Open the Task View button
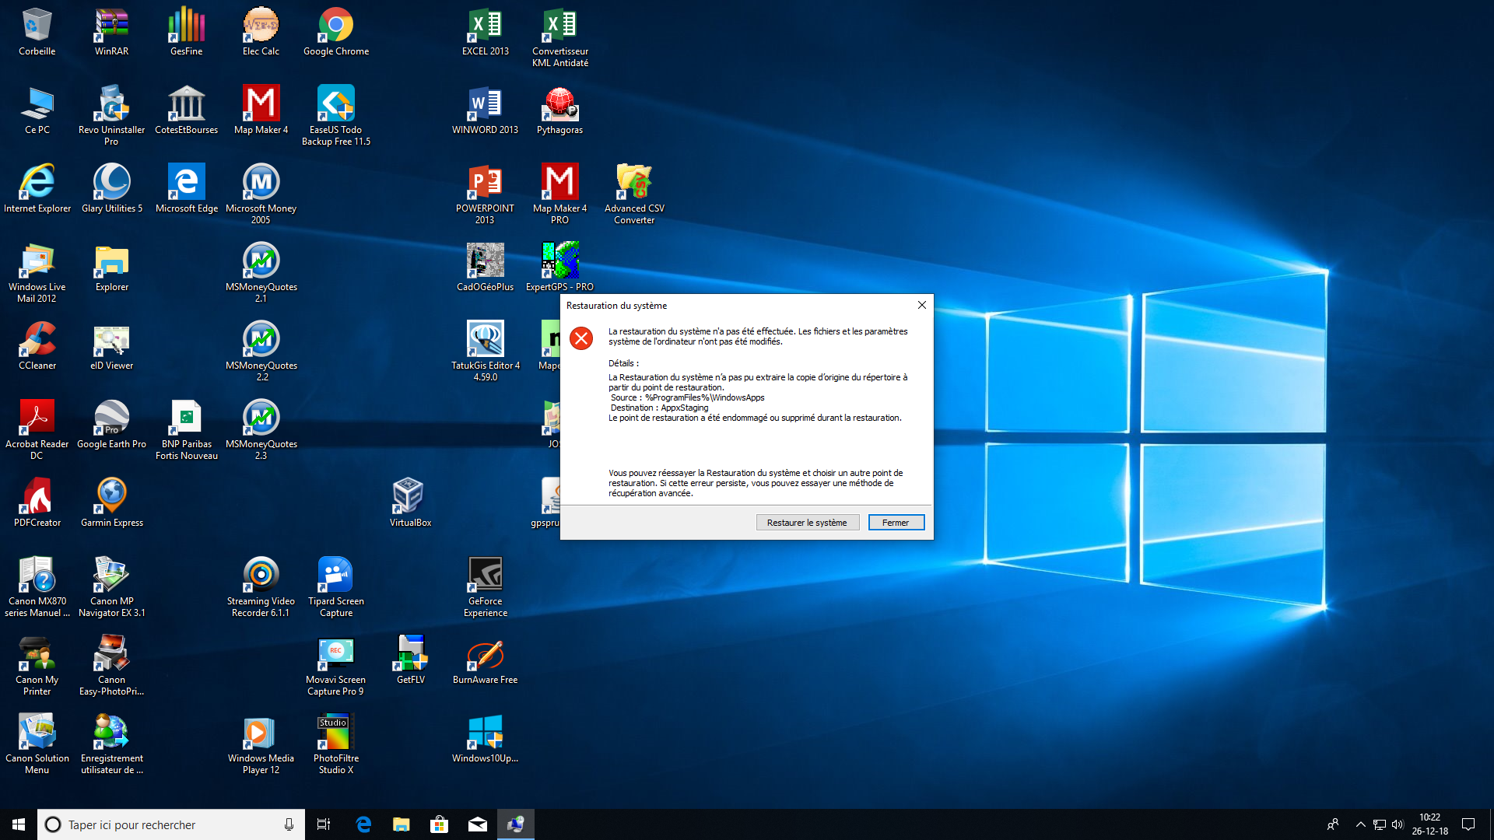Image resolution: width=1494 pixels, height=840 pixels. [324, 824]
